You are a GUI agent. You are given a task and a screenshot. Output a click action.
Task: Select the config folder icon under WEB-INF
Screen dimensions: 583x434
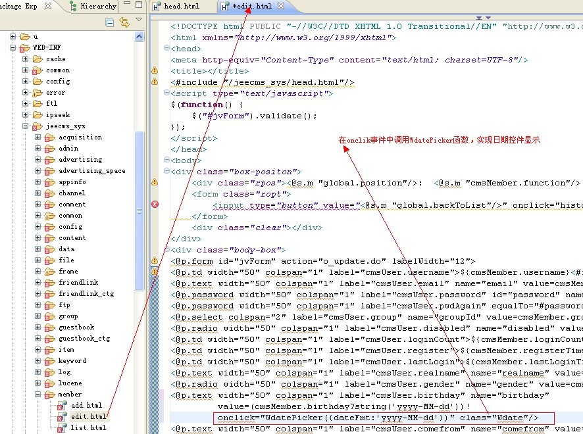click(38, 82)
